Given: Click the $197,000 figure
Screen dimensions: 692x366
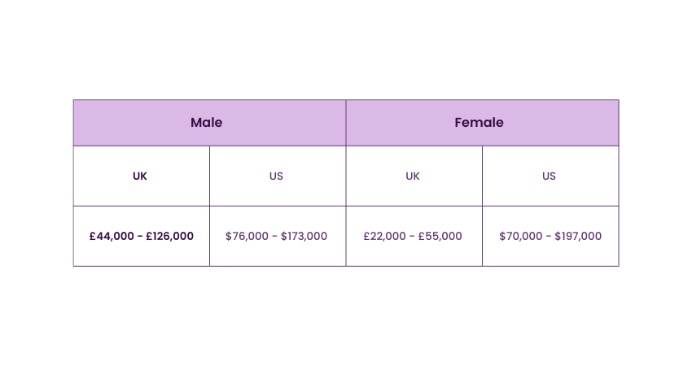Looking at the screenshot, I should click(578, 237).
